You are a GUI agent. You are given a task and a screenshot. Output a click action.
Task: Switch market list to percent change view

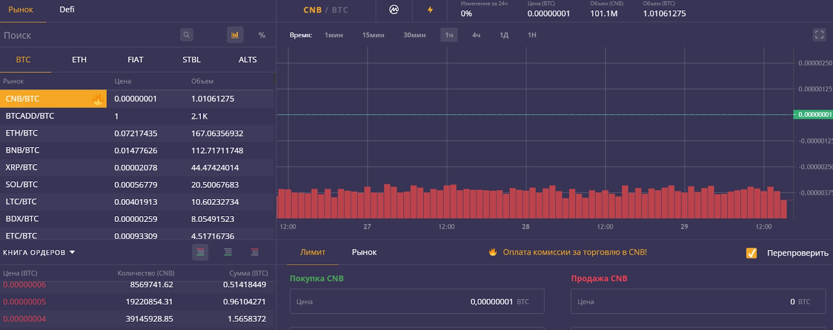pyautogui.click(x=262, y=35)
